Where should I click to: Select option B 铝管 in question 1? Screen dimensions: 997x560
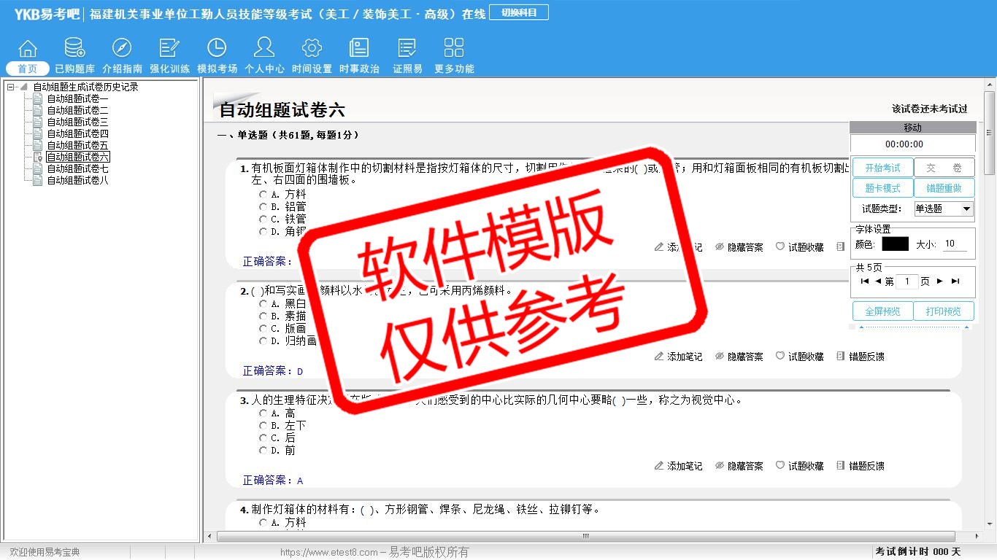click(x=263, y=207)
